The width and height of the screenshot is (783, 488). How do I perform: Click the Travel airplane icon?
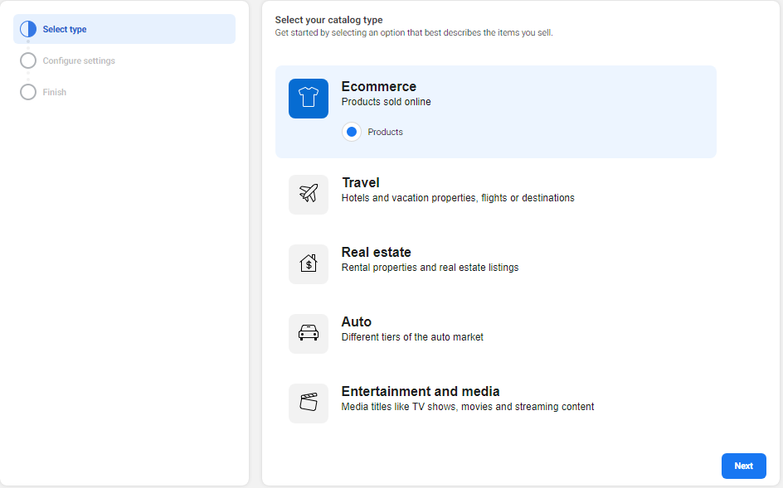pos(308,195)
